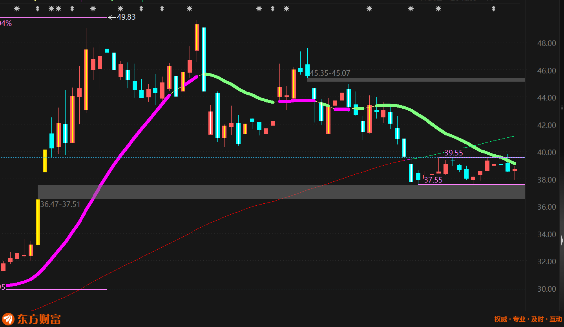The image size is (564, 327).
Task: Pick the 44.00 price axis label
Action: coord(546,98)
